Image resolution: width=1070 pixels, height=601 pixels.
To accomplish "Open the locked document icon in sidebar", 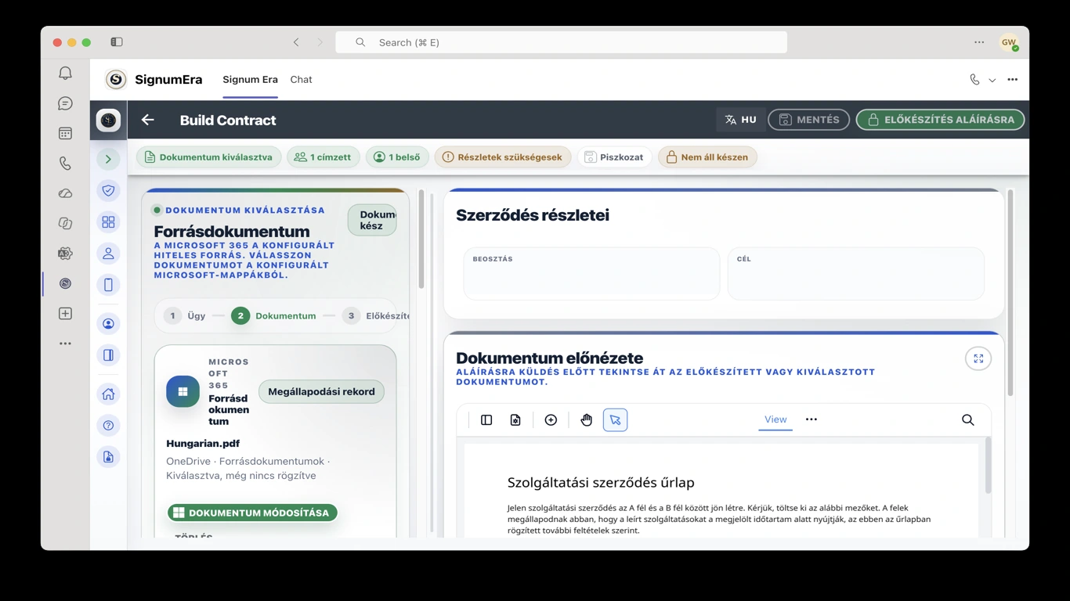I will (x=108, y=457).
